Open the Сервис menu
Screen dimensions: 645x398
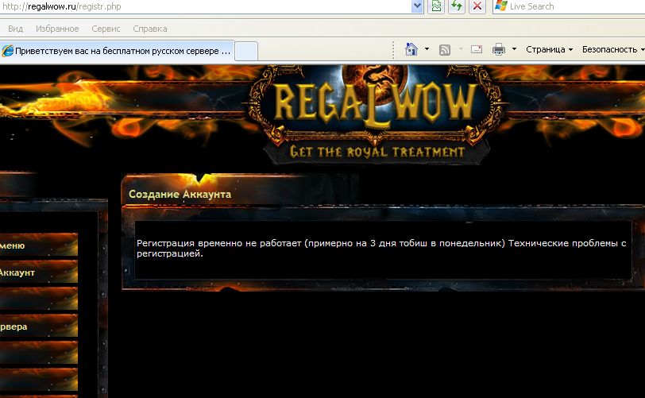[106, 29]
